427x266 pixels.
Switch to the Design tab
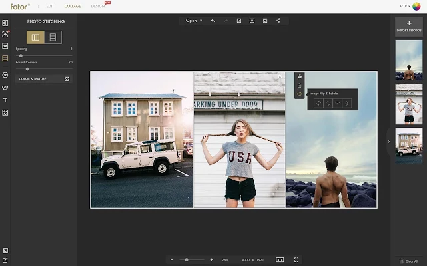[x=98, y=6]
